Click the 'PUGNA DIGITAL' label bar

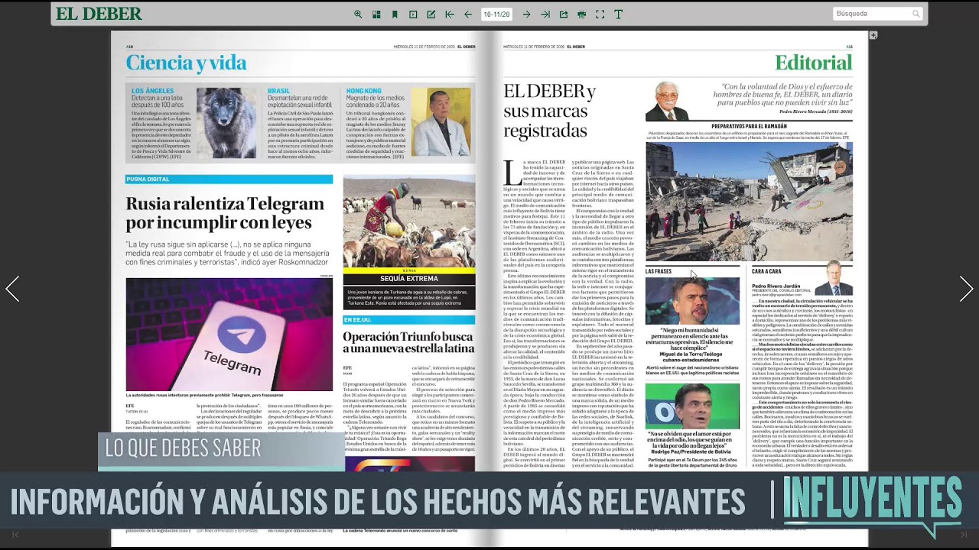tap(229, 180)
